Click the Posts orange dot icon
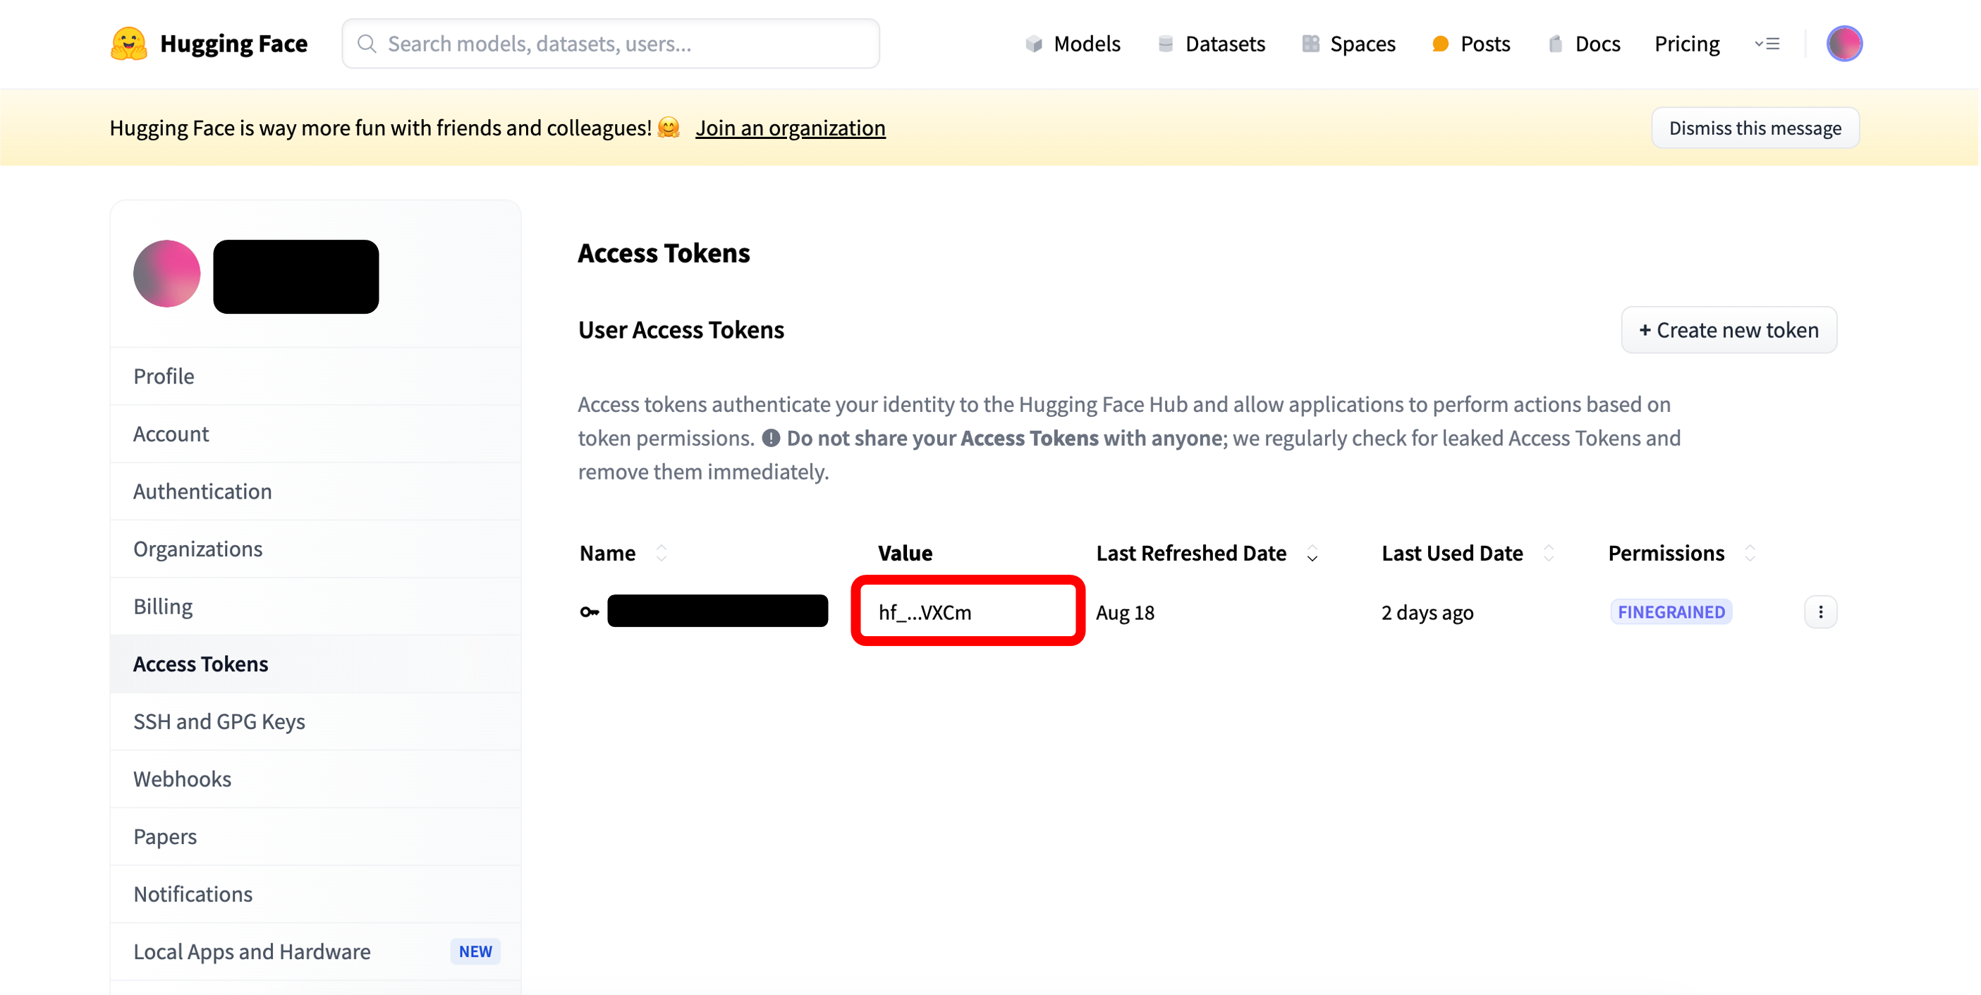 pyautogui.click(x=1440, y=44)
